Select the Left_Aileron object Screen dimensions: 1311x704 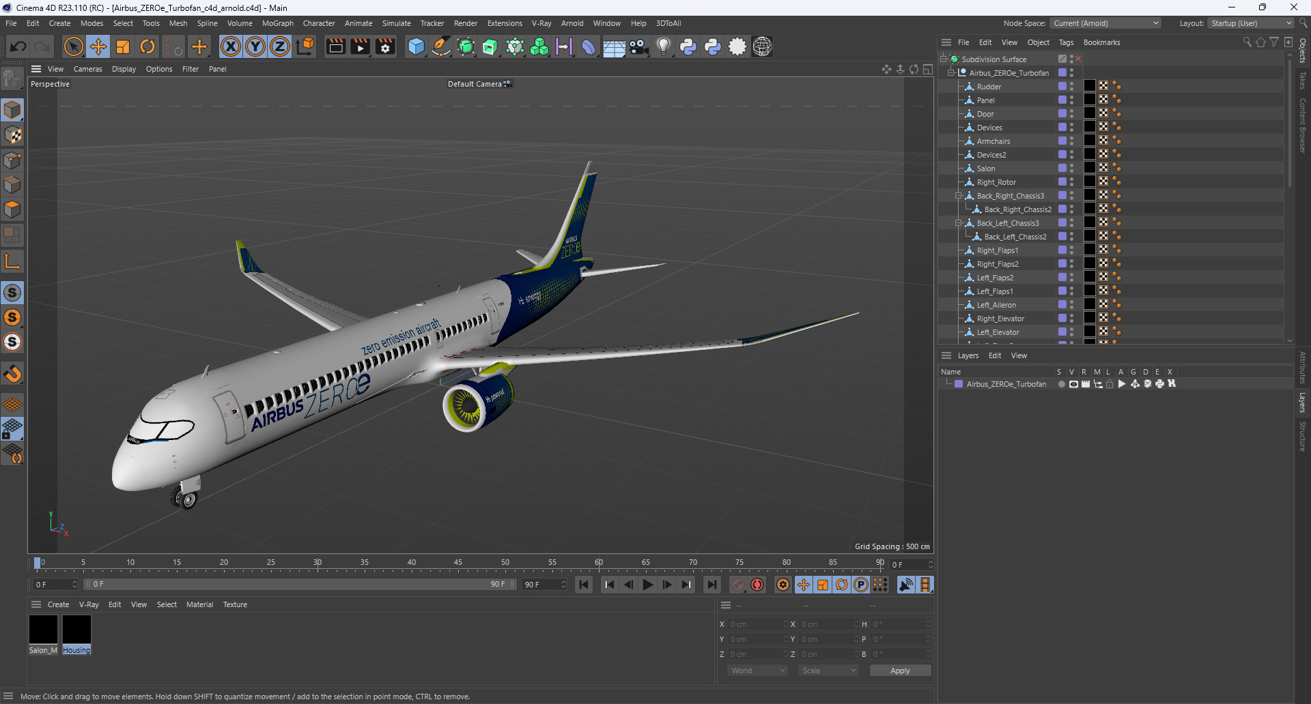(996, 305)
